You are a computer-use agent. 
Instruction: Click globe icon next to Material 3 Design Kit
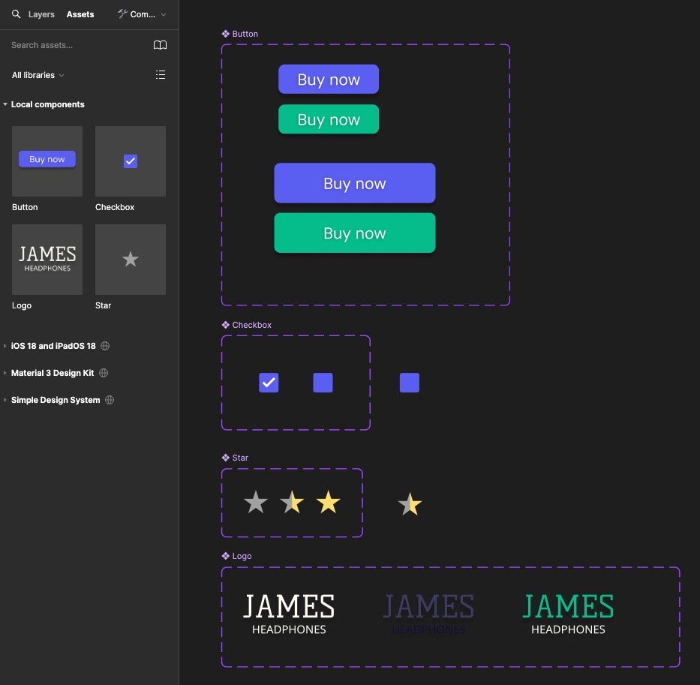pos(104,373)
